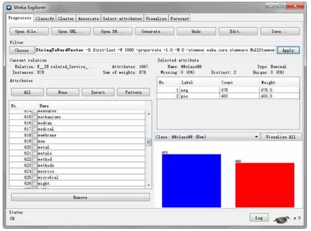The width and height of the screenshot is (311, 231).
Task: Check the box for attribute mechanisms
Action: 35,117
